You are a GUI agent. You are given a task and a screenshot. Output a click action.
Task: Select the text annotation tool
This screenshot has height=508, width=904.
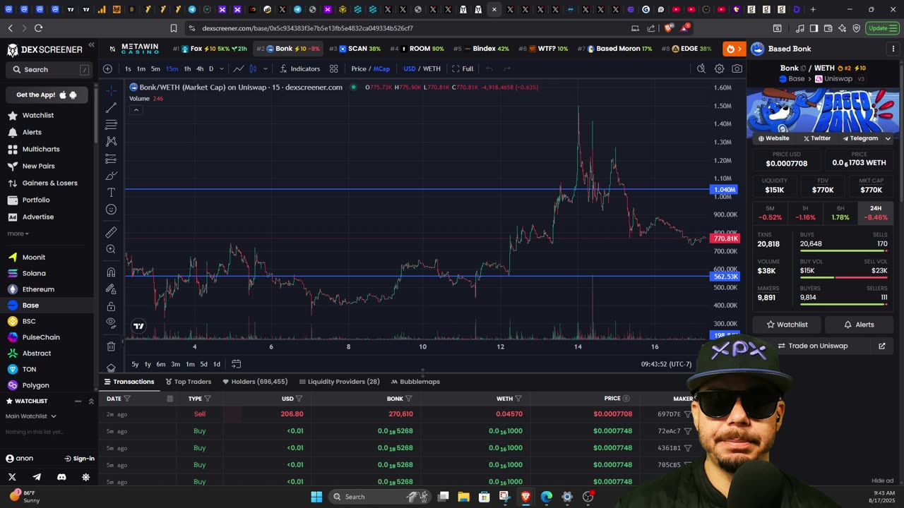click(111, 193)
